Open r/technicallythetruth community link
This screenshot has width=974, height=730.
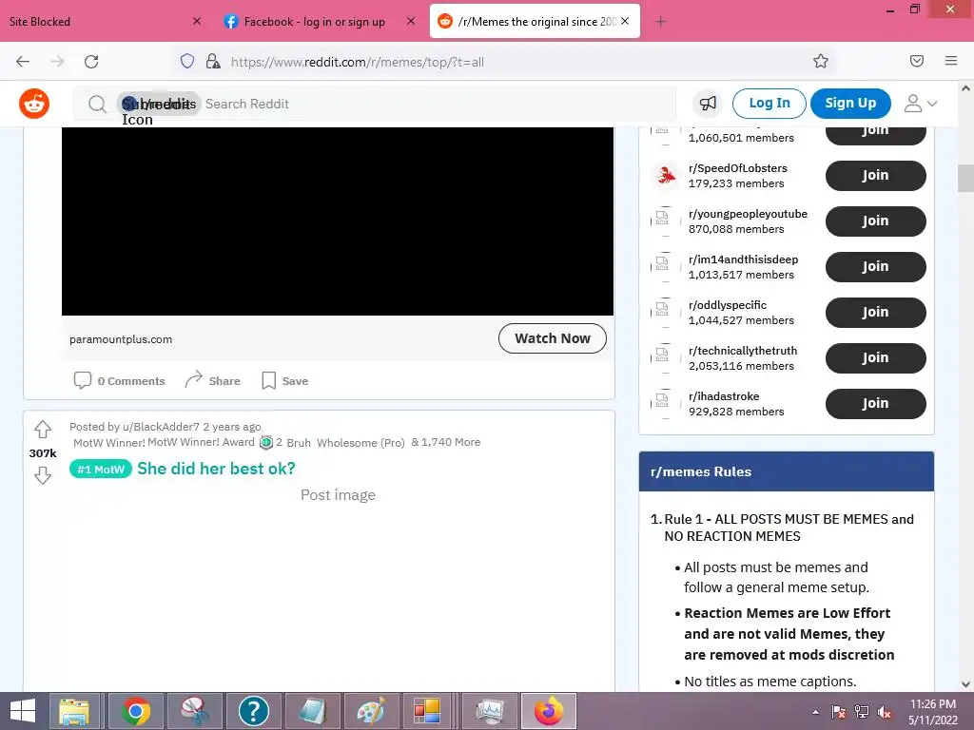coord(742,351)
